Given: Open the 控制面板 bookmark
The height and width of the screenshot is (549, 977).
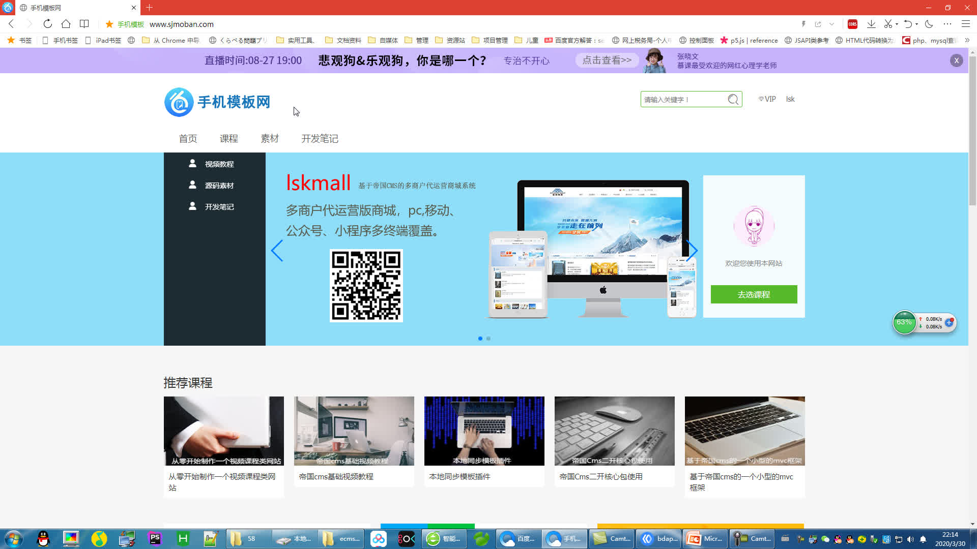Looking at the screenshot, I should click(x=697, y=40).
